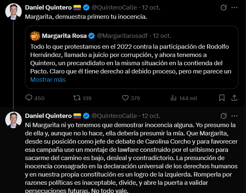Repost the first tweet with 139 reposts
This screenshot has width=246, height=193.
76,98
